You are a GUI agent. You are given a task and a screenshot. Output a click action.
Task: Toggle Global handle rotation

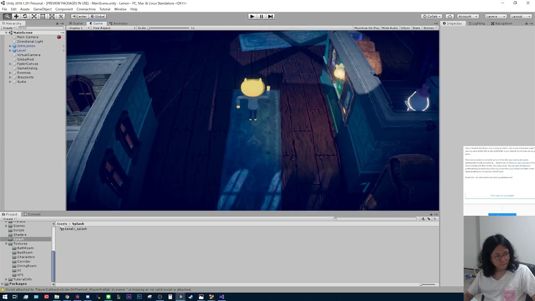click(98, 16)
